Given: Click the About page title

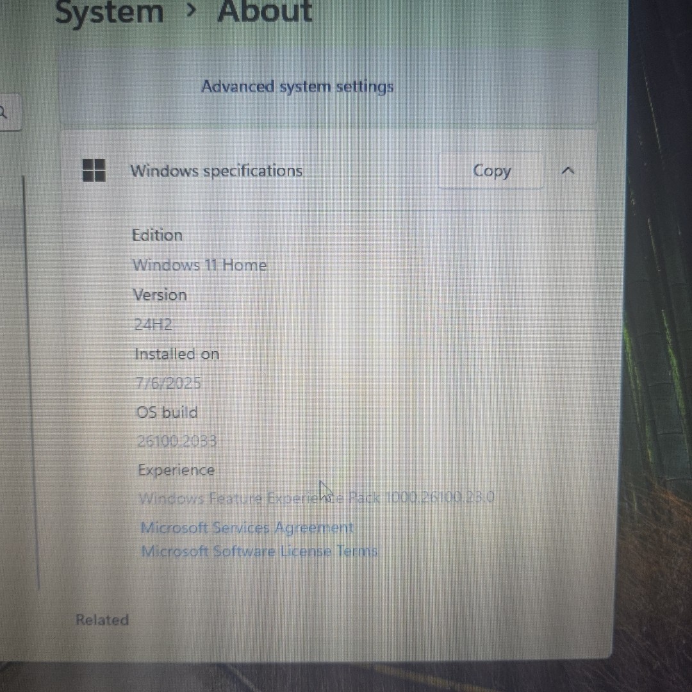Looking at the screenshot, I should pyautogui.click(x=265, y=11).
